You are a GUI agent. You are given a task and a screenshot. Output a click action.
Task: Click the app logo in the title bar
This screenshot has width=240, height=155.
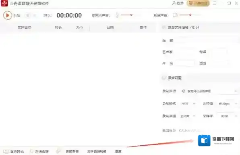click(x=4, y=3)
